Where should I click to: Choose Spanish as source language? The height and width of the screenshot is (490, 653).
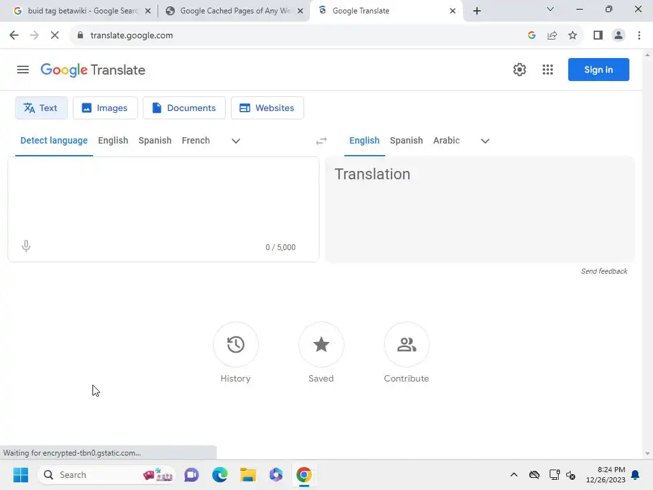click(155, 140)
